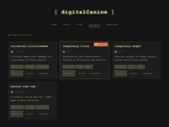This screenshot has height=127, width=169.
Task: Click laptop icon on universal-colorscheme card
Action: [x=12, y=51]
